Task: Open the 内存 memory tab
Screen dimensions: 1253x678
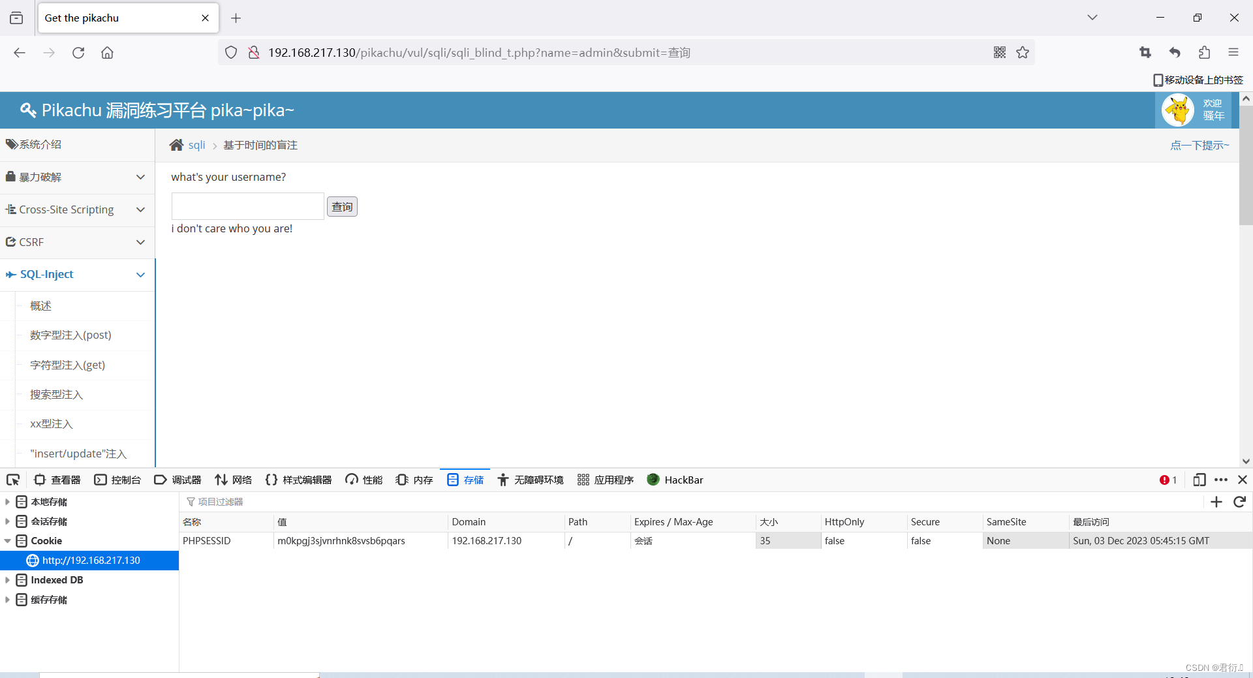Action: point(414,480)
